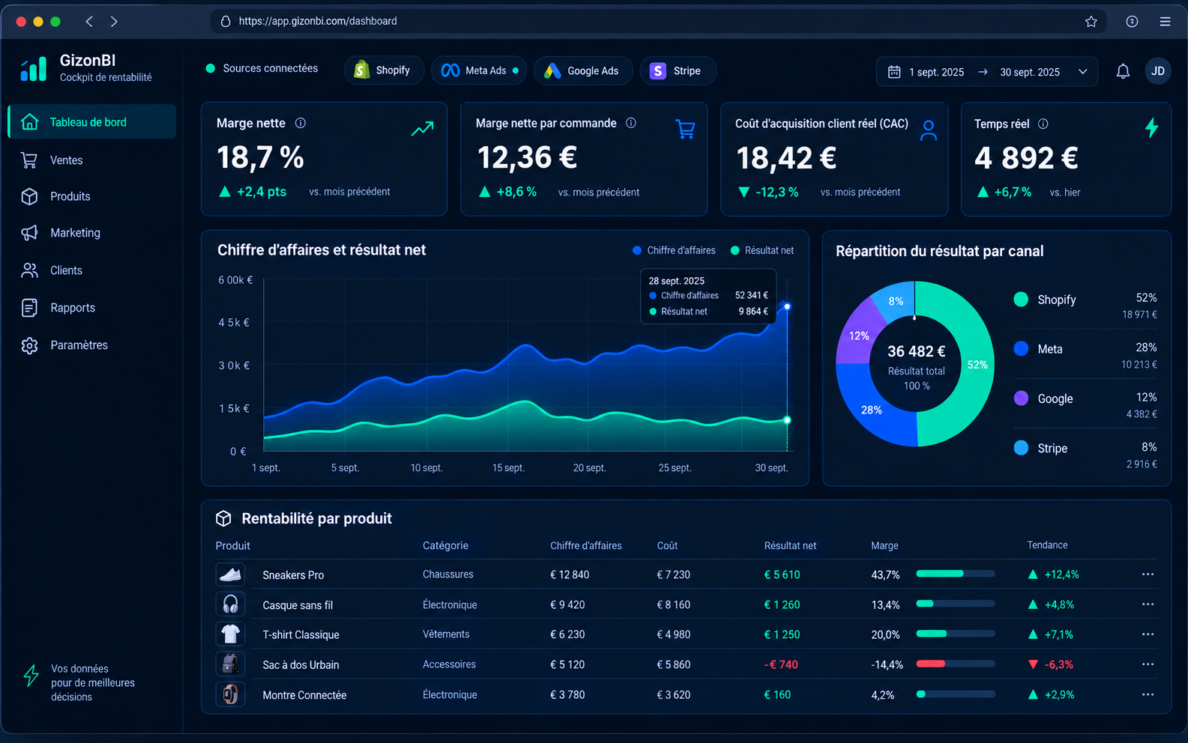The image size is (1188, 743).
Task: Click the Sneakers Pro product thumbnail
Action: (230, 574)
